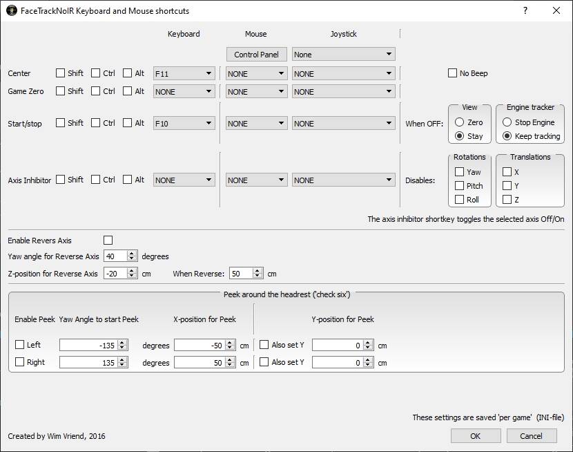Open the Joystick device dropdown showing None

pyautogui.click(x=344, y=55)
